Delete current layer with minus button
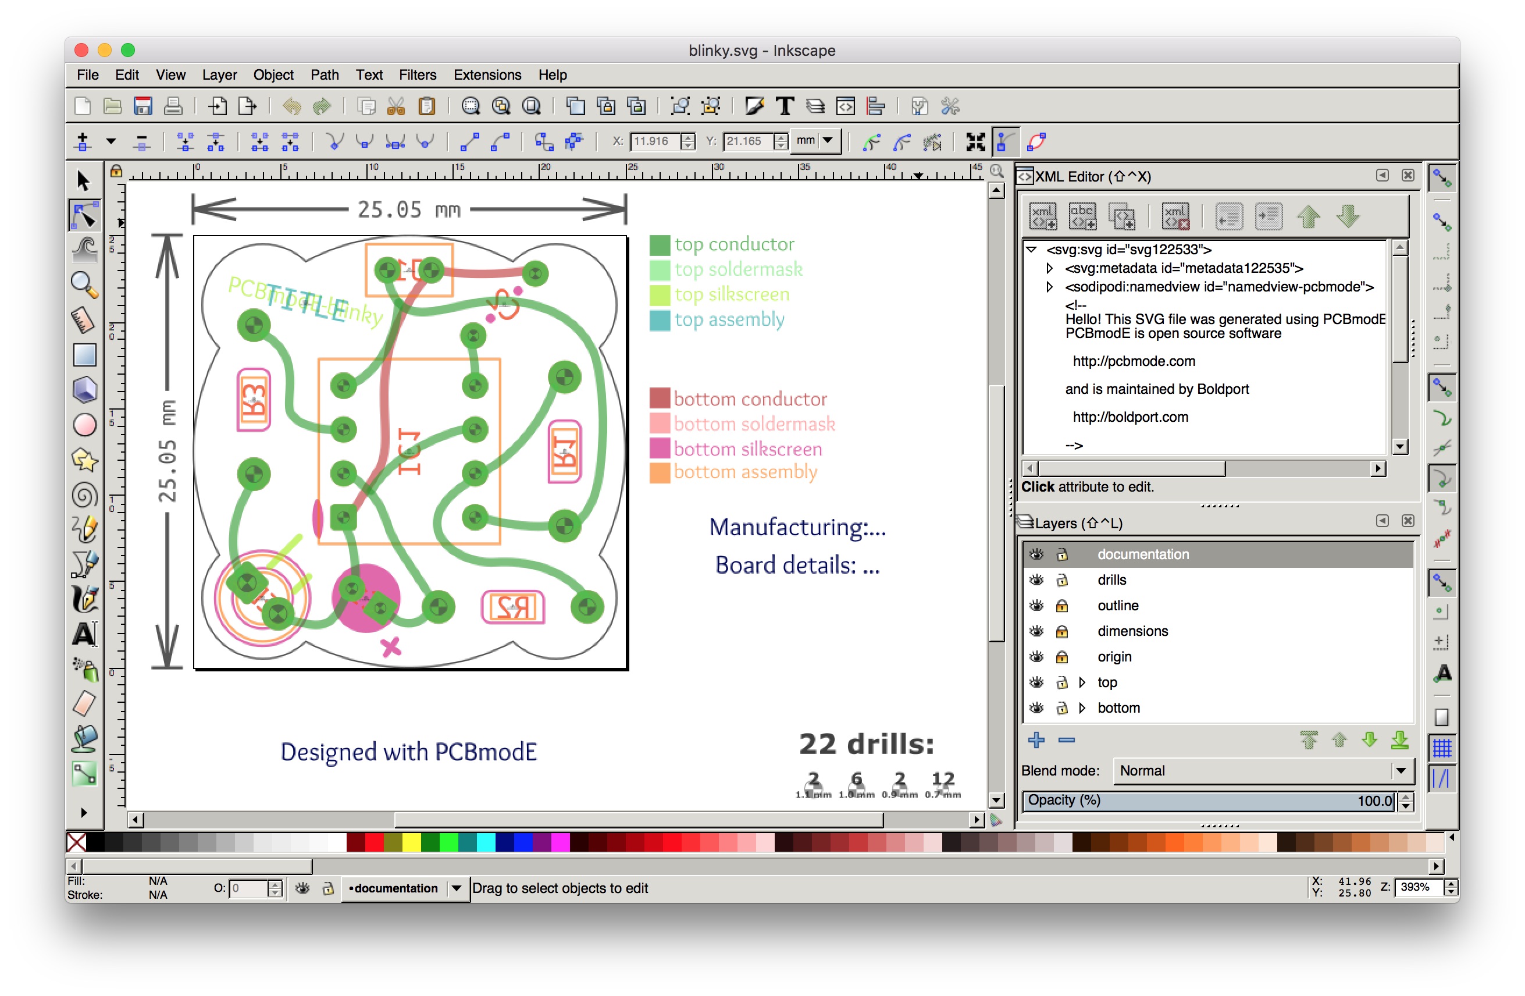This screenshot has width=1525, height=996. [1066, 740]
